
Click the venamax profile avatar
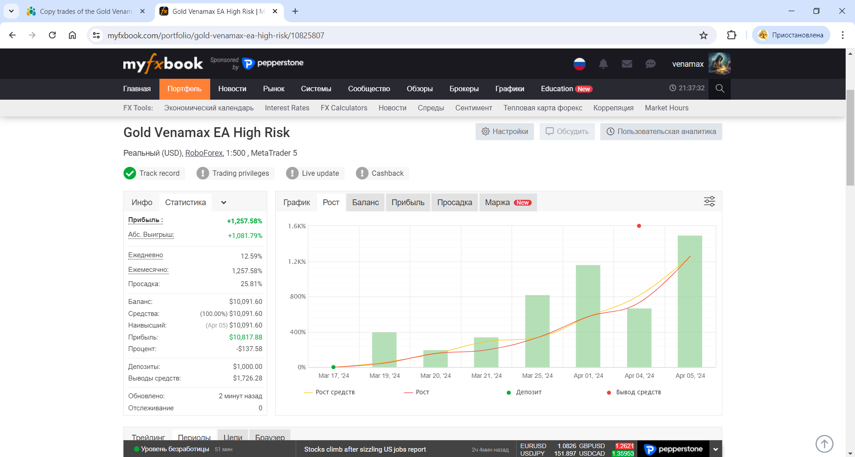pos(720,64)
